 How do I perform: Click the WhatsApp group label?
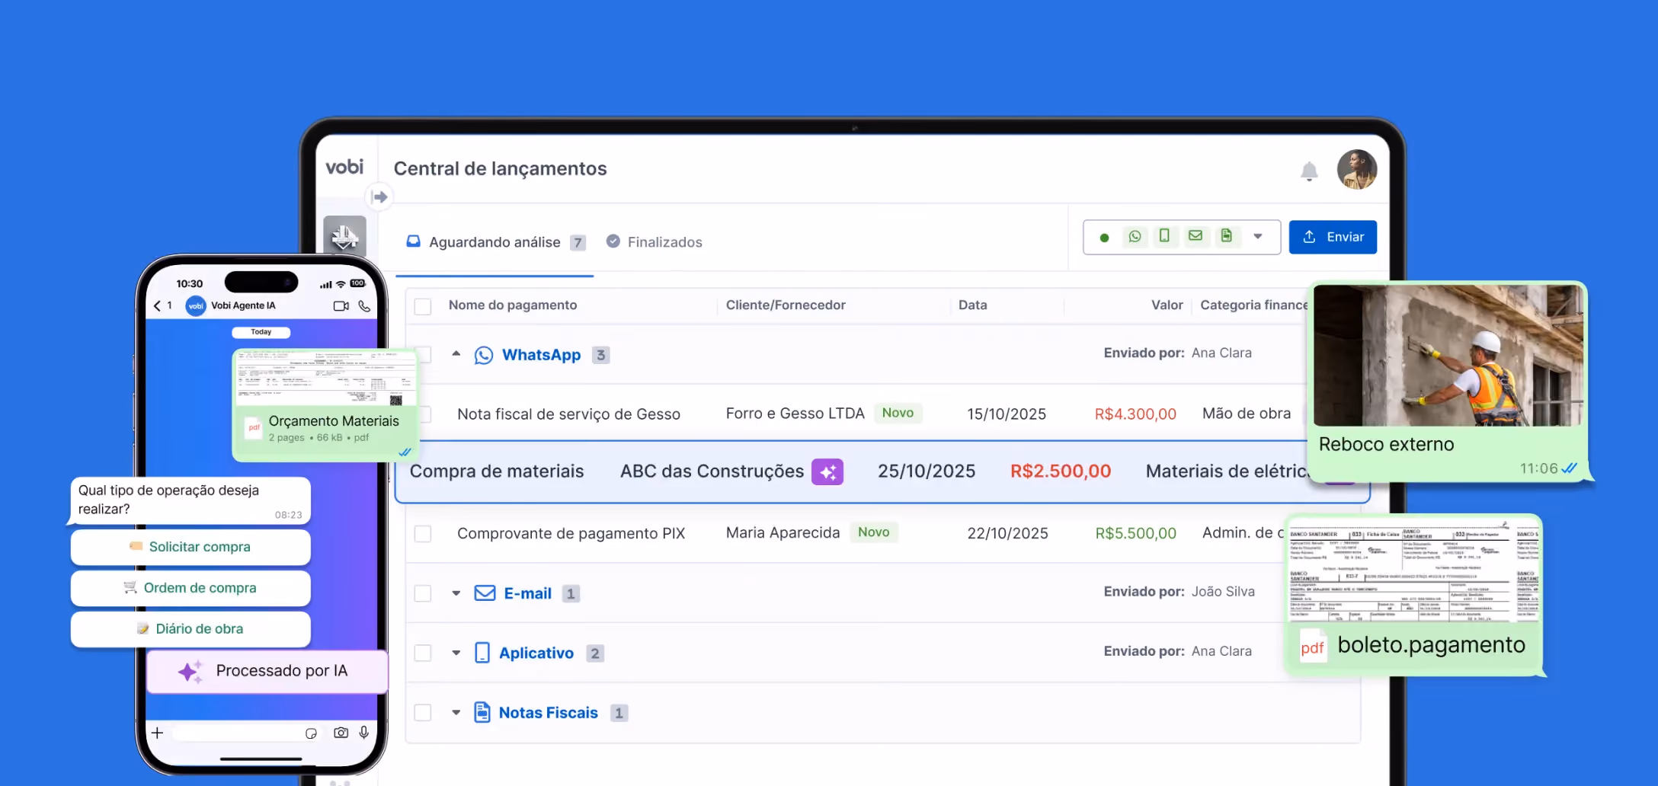(x=542, y=355)
